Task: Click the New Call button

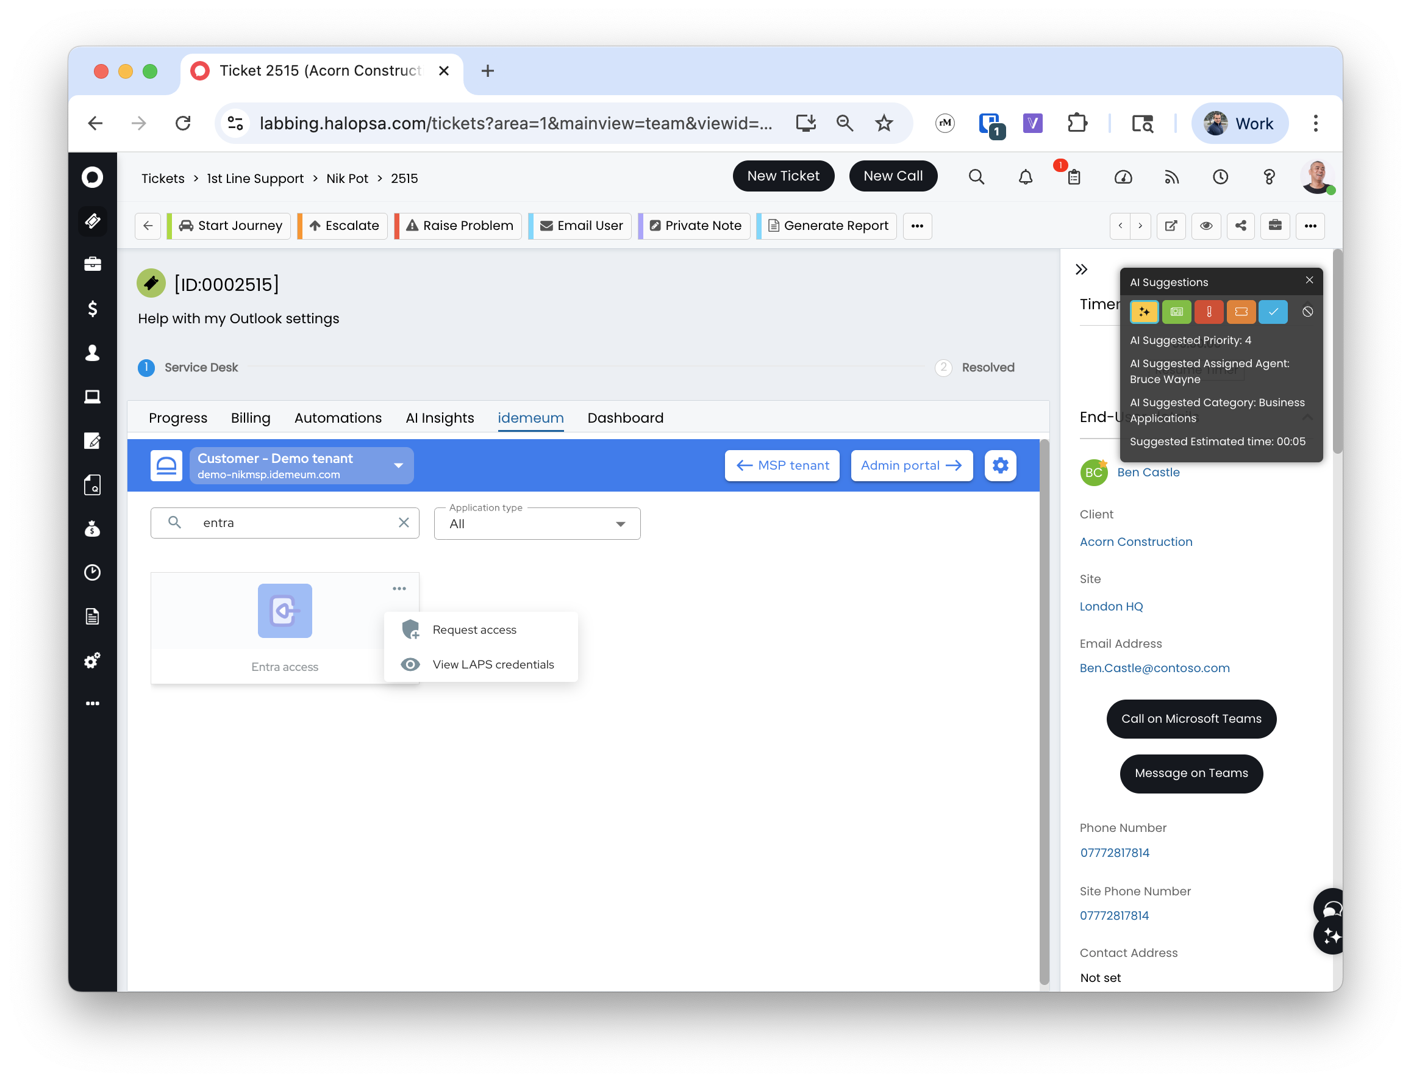Action: pyautogui.click(x=893, y=176)
